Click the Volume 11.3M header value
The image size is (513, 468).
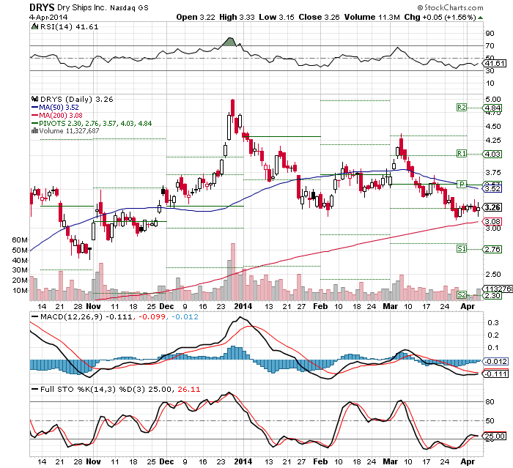(x=372, y=17)
